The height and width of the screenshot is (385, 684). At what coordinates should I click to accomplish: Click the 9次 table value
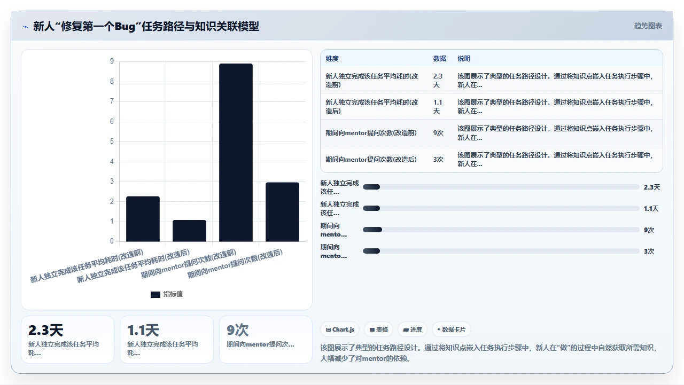coord(439,132)
